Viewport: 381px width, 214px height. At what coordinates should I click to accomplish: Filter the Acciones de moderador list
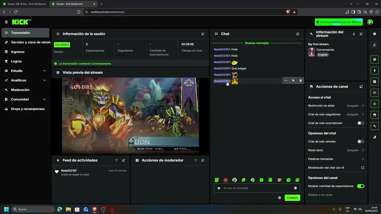(196, 160)
